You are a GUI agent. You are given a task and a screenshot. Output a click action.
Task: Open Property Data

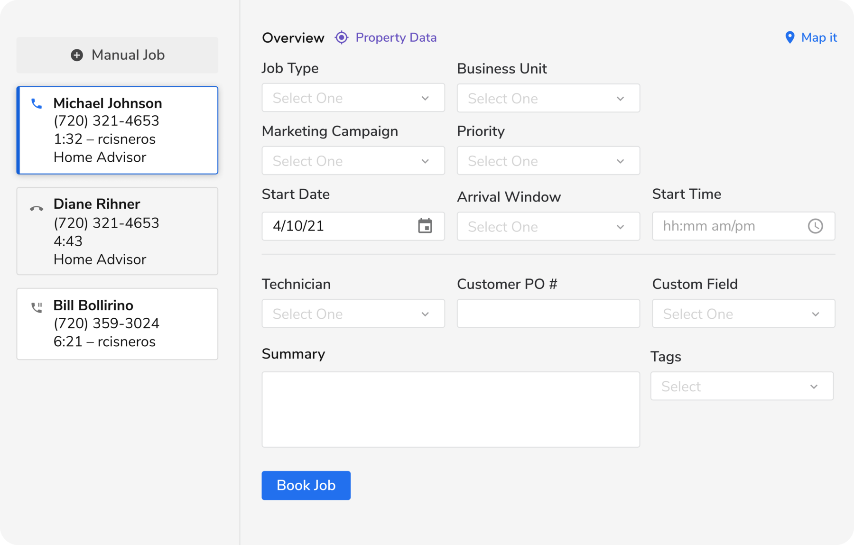pyautogui.click(x=396, y=37)
